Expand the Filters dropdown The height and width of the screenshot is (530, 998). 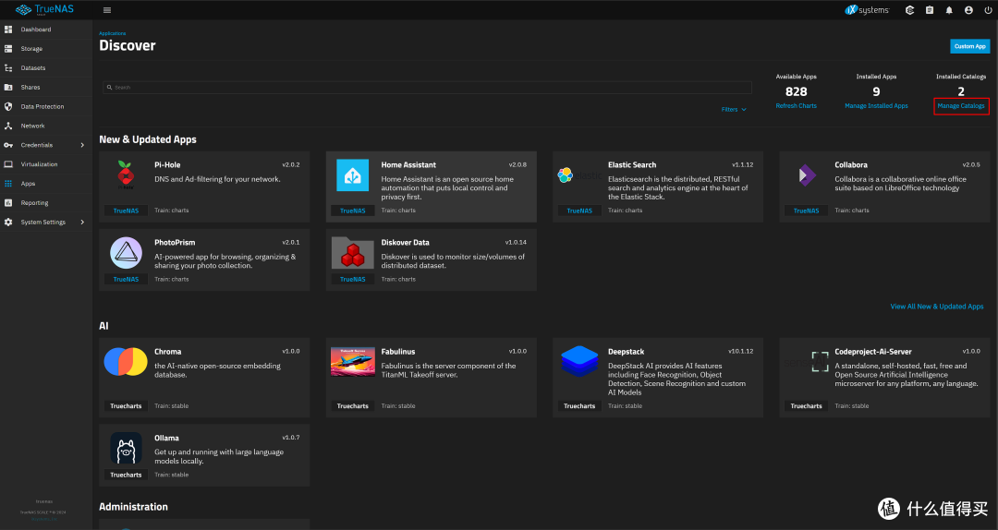click(733, 110)
